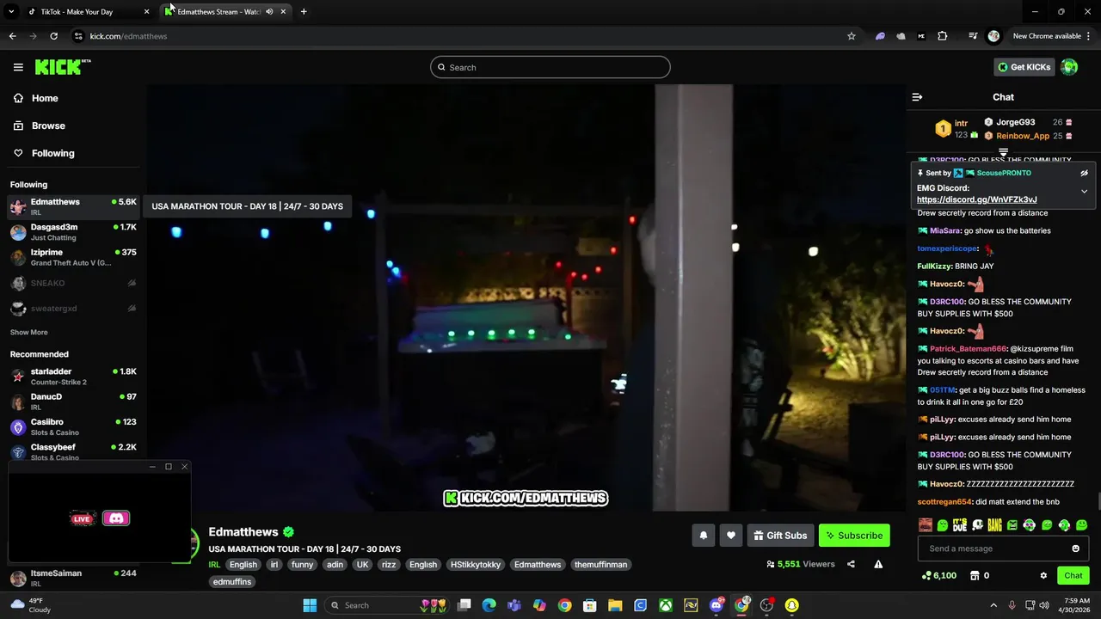Open Chrome media controls icon
This screenshot has height=619, width=1101.
[973, 36]
